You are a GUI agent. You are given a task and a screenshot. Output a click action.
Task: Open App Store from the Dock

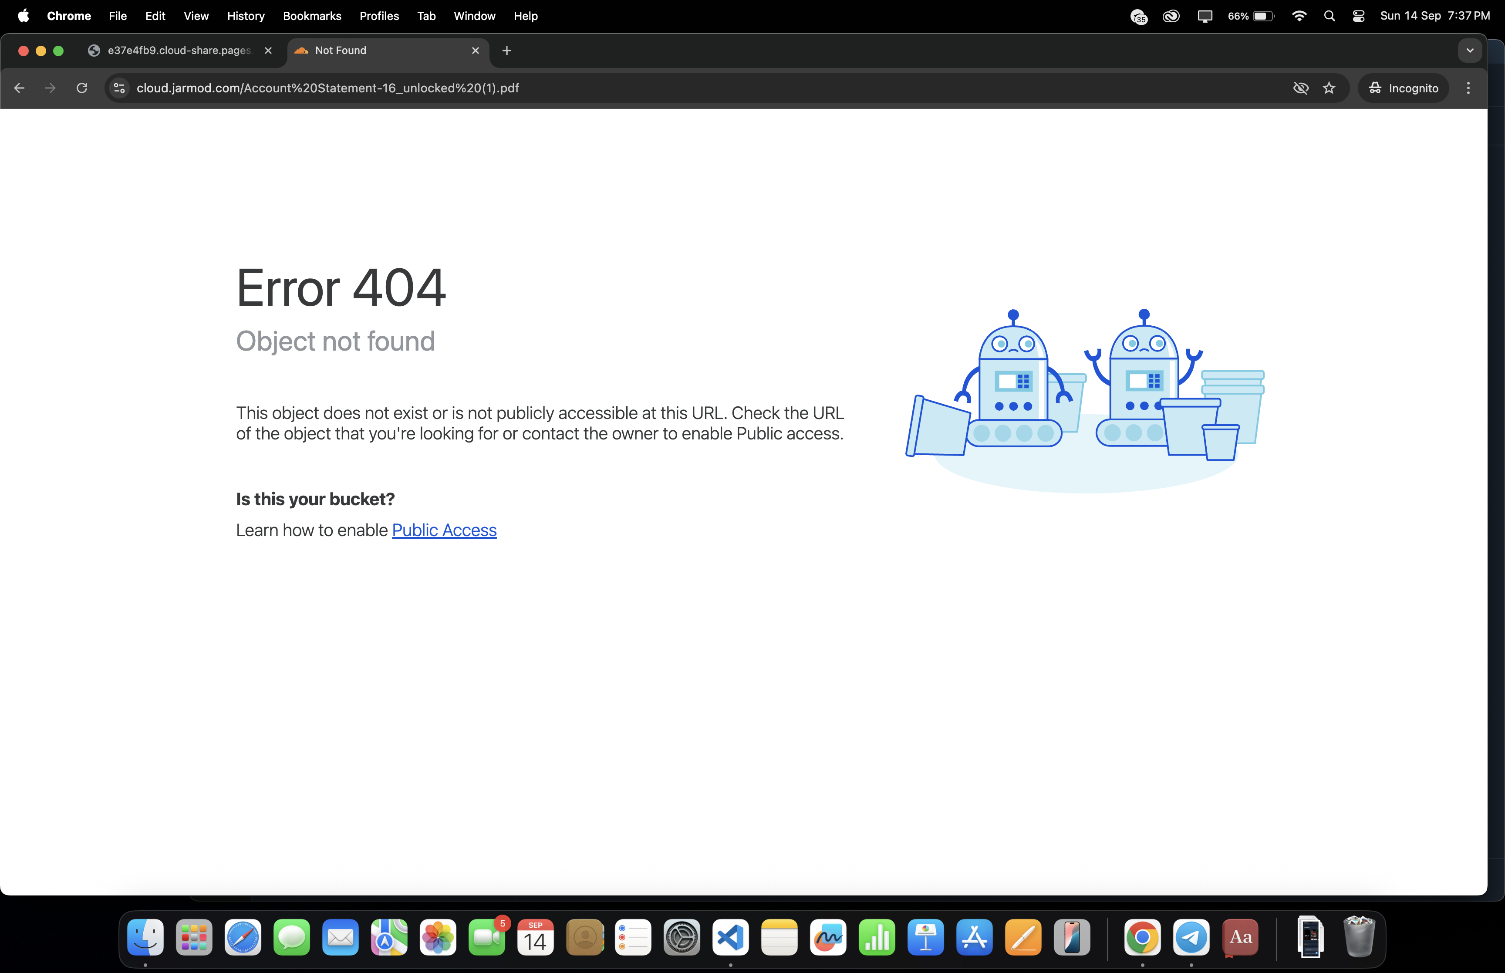[x=975, y=936]
